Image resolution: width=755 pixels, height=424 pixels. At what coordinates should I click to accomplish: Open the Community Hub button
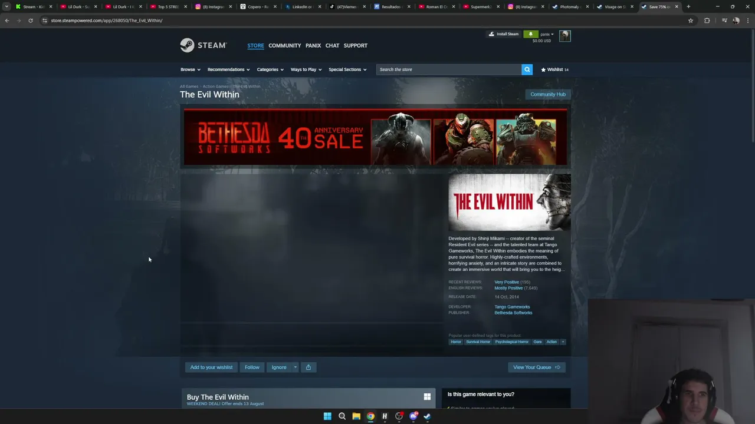pyautogui.click(x=548, y=94)
